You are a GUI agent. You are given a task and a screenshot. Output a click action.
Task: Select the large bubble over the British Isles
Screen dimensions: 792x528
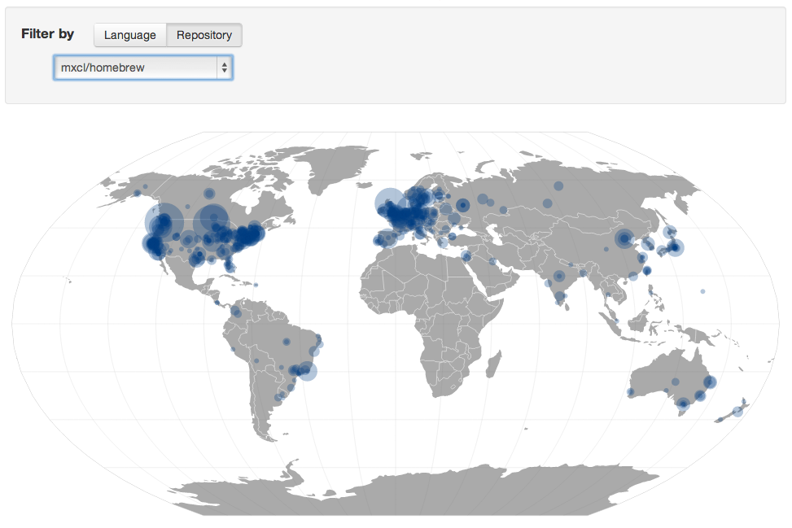coord(390,203)
